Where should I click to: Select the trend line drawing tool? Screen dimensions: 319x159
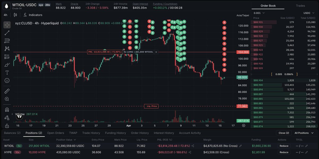click(7, 33)
